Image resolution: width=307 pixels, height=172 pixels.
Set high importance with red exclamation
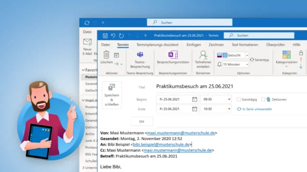pos(301,60)
